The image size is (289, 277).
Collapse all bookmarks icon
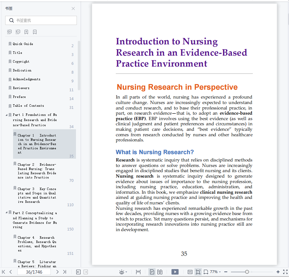point(18,32)
